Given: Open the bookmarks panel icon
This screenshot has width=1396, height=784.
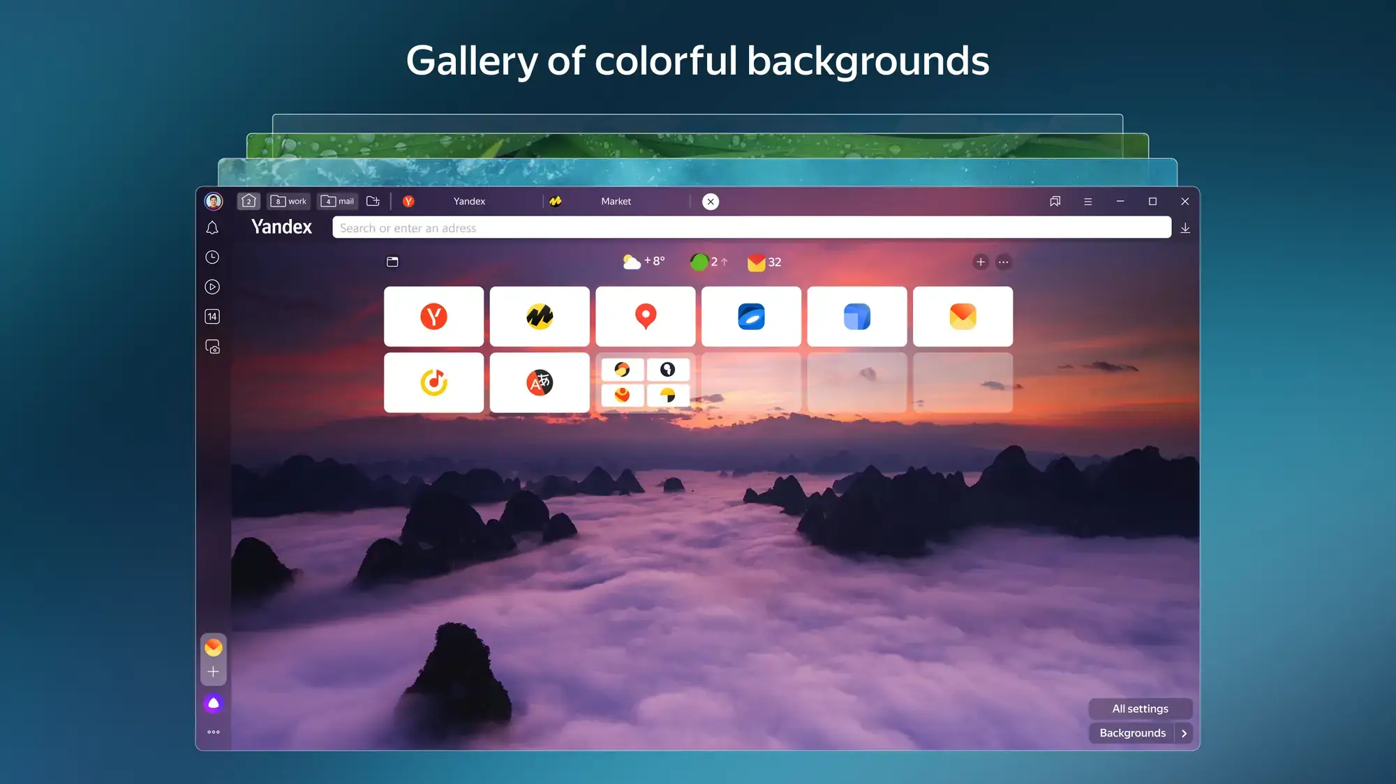Looking at the screenshot, I should [1055, 201].
